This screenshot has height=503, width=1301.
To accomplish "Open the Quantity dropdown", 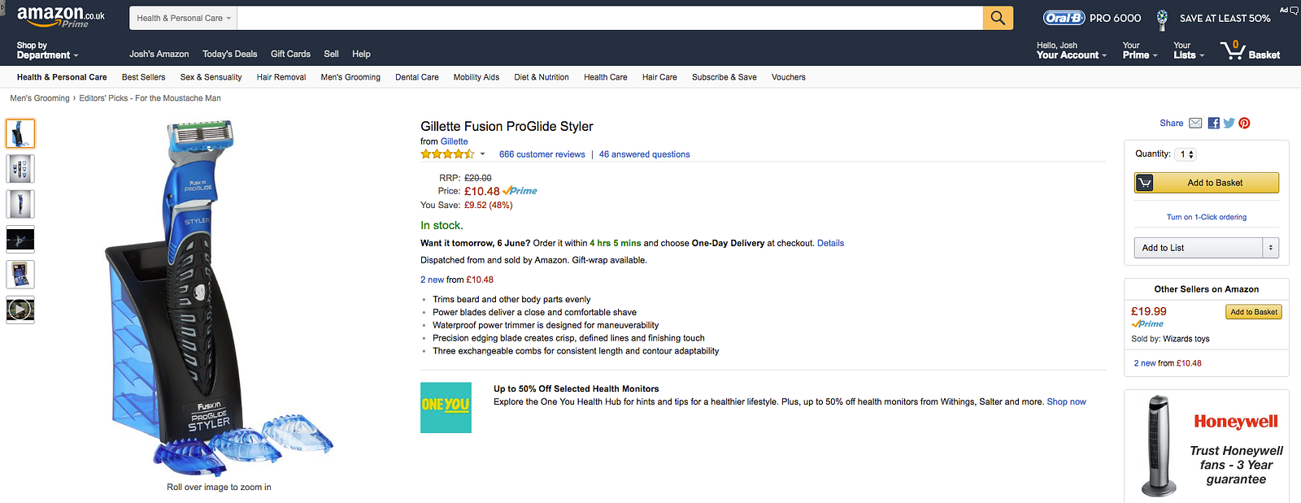I will point(1187,154).
